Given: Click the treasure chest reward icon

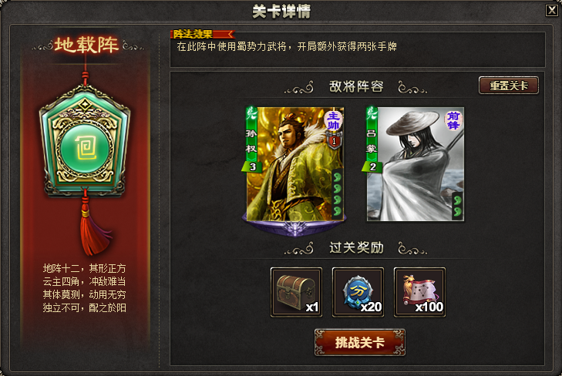Looking at the screenshot, I should pyautogui.click(x=296, y=292).
